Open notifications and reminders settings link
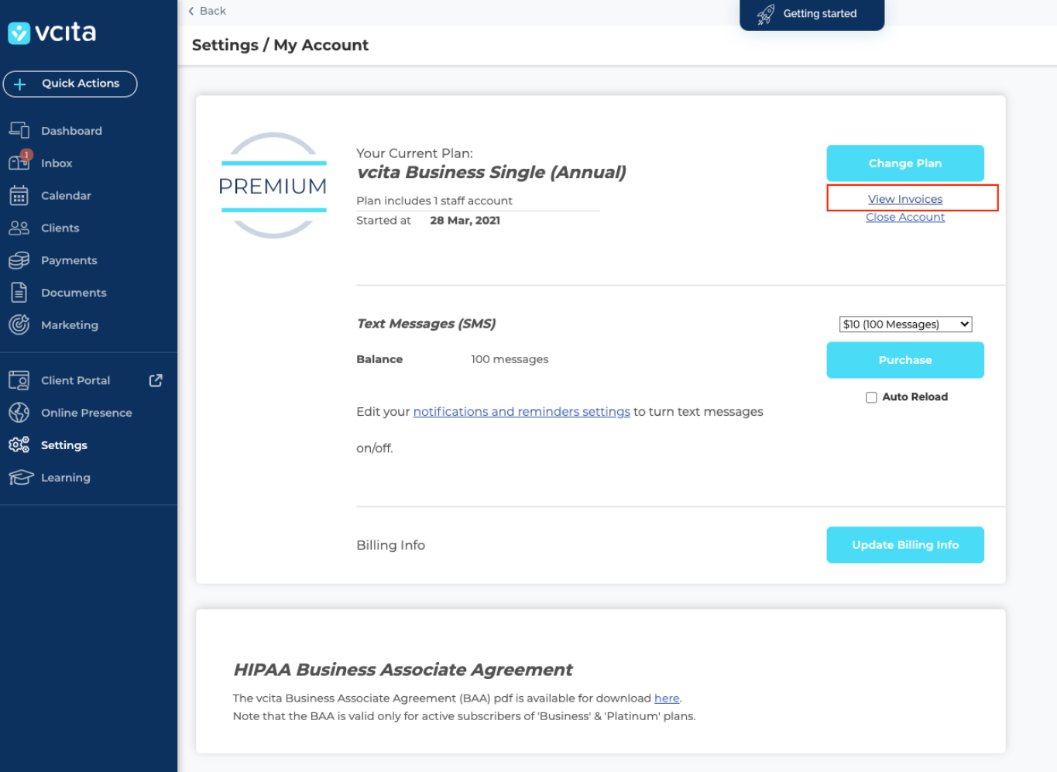 pos(522,412)
